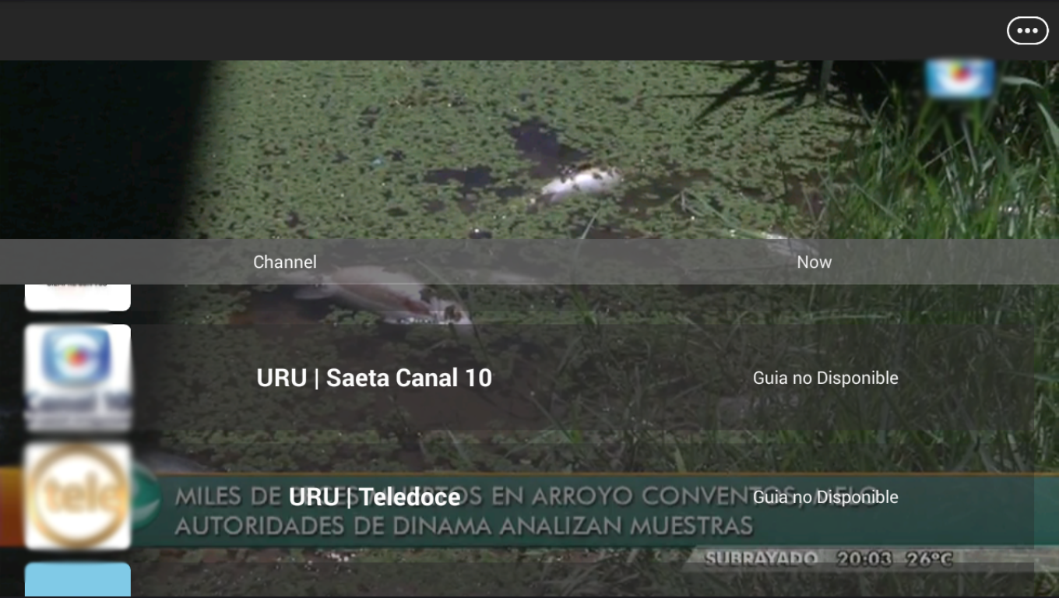
Task: Open the three-dot more options menu
Action: point(1027,30)
